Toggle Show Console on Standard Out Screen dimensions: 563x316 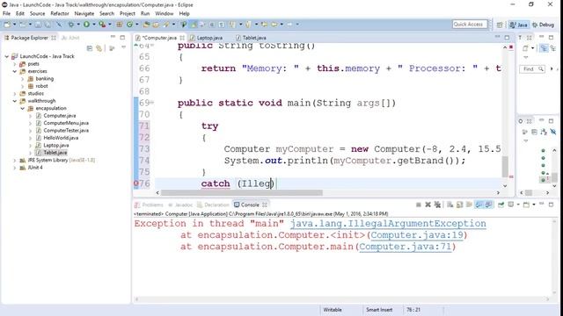[479, 205]
